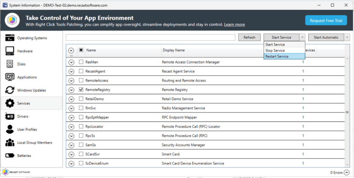Open the Operating Systems section icon
The image size is (354, 178).
click(10, 38)
